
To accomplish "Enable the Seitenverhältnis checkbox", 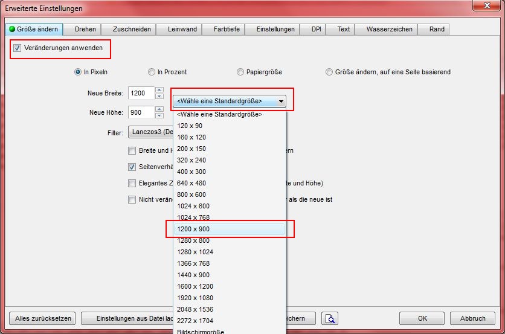I will [132, 167].
